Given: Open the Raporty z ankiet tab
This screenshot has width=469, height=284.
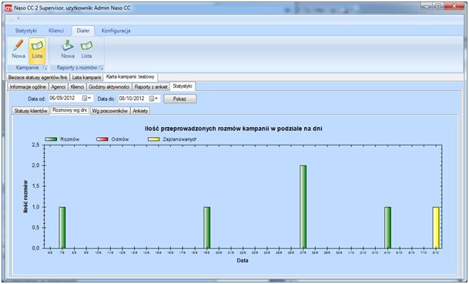Looking at the screenshot, I should point(151,87).
